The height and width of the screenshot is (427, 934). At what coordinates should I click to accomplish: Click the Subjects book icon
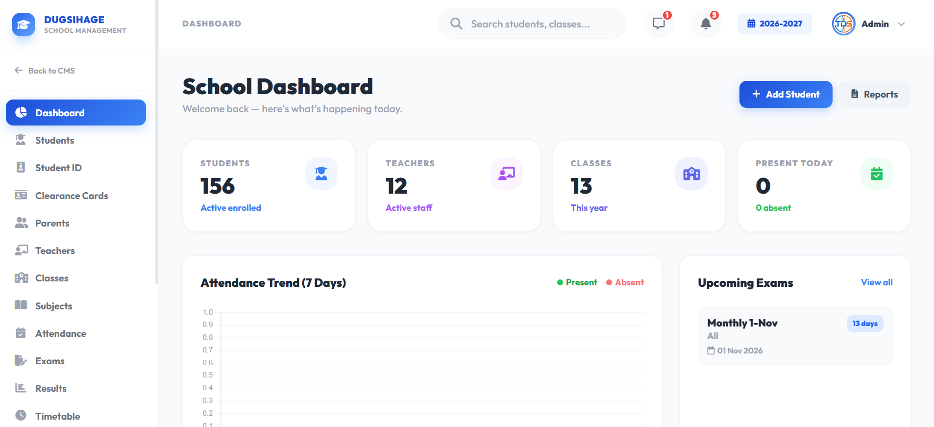(x=21, y=305)
